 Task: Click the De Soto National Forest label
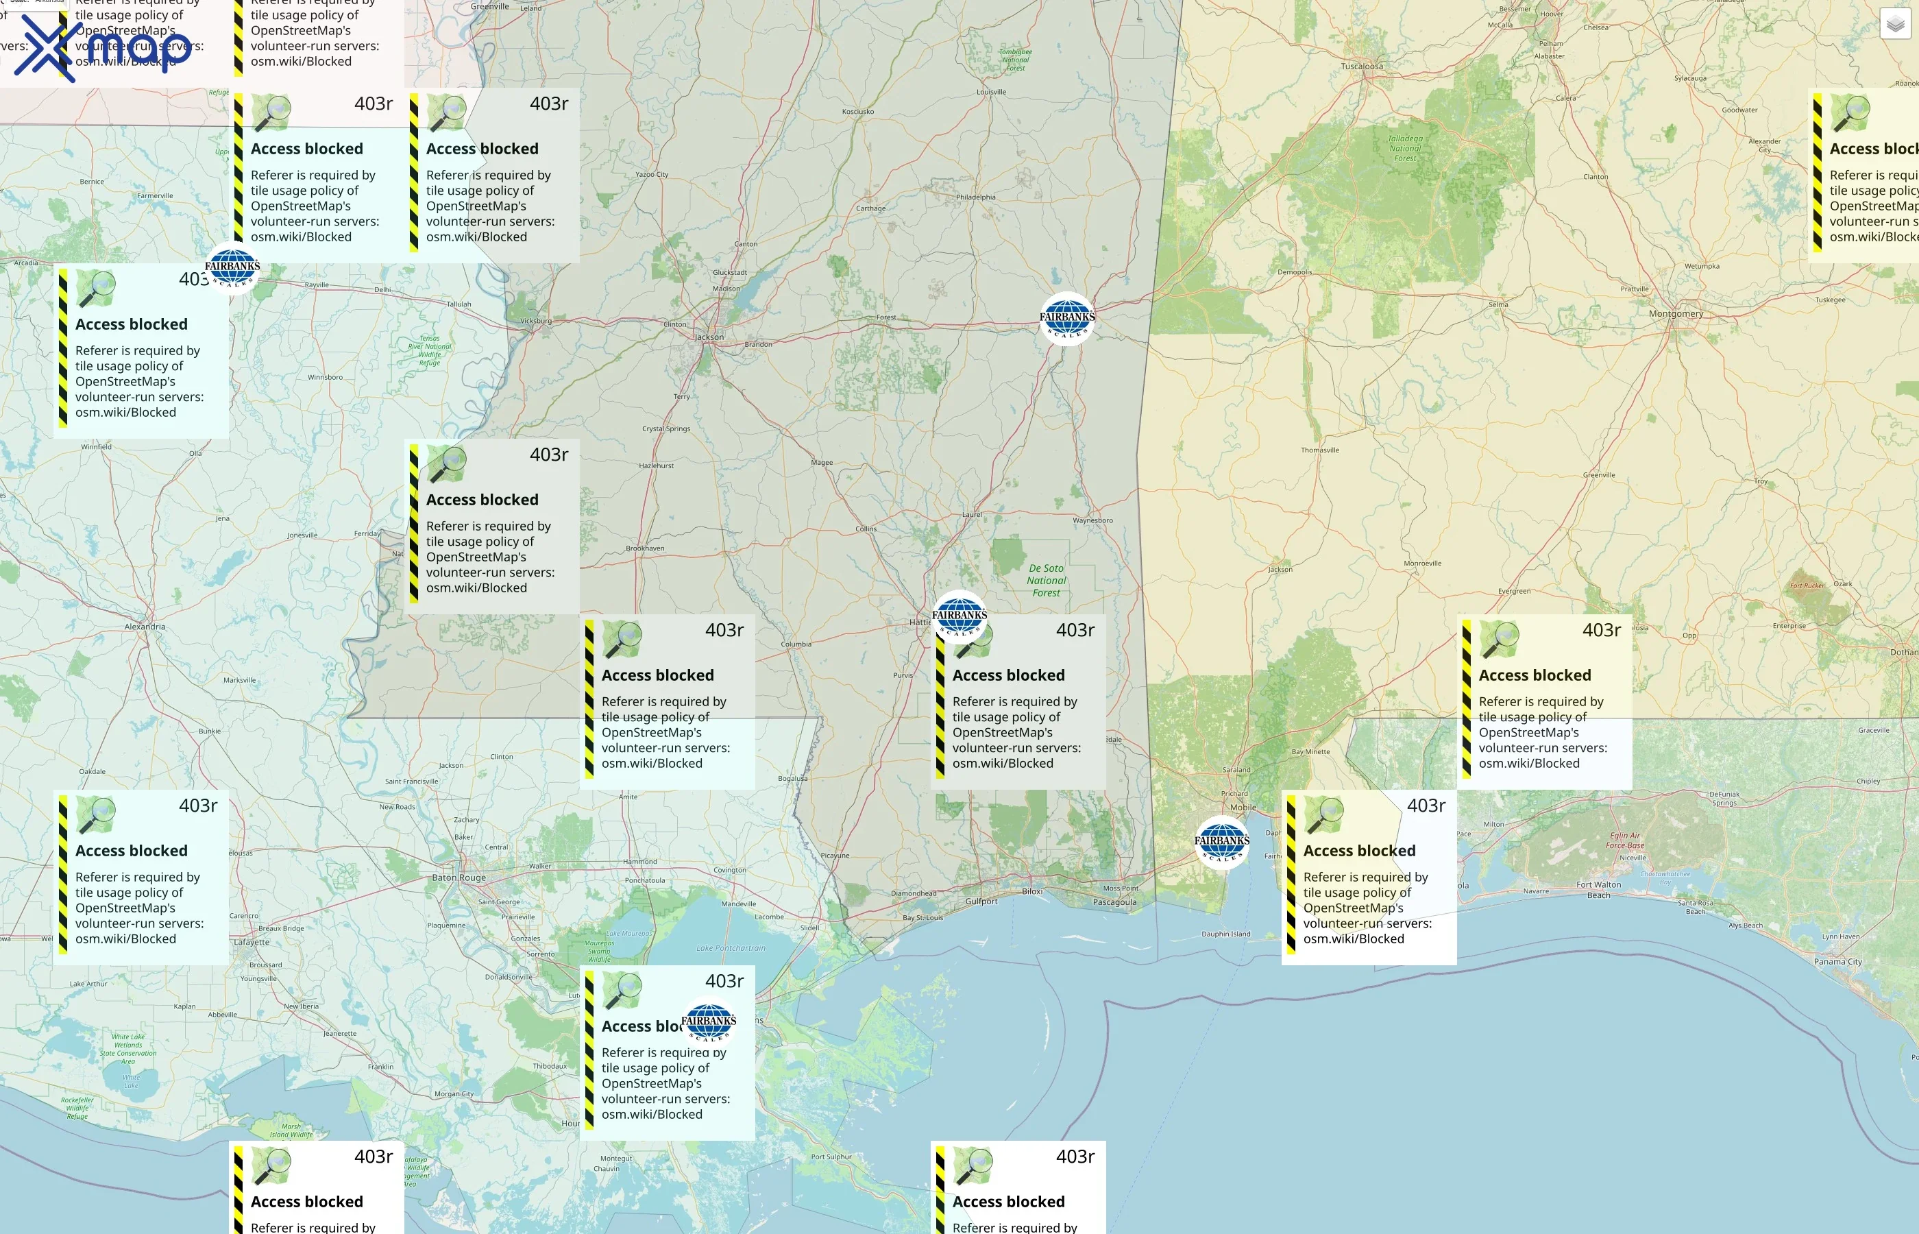(x=1046, y=581)
